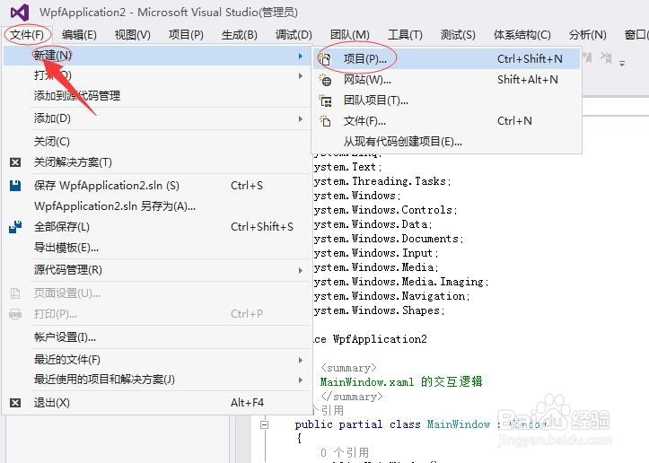Screen dimensions: 649x463
Task: Open the 生成(B) menu
Action: [240, 35]
